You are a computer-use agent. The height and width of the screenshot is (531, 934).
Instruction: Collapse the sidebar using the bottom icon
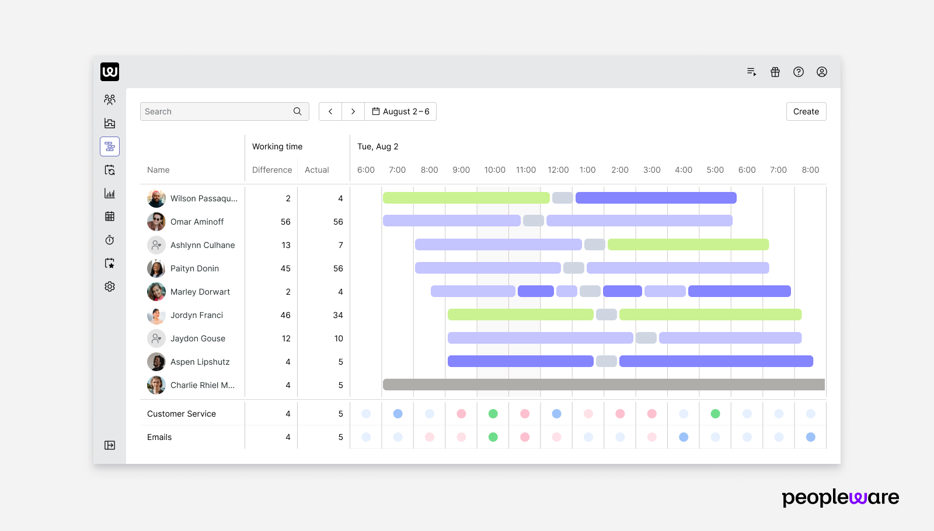pos(110,445)
